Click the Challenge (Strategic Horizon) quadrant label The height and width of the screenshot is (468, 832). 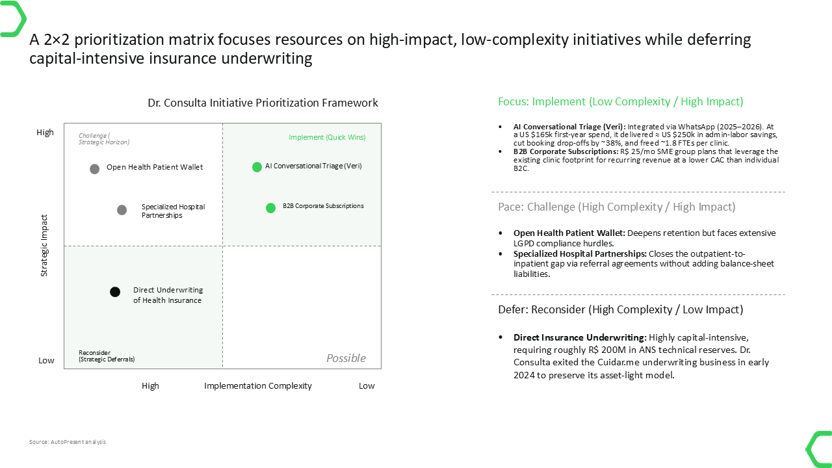(104, 138)
